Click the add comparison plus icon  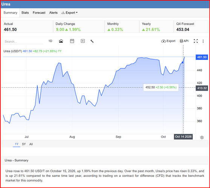[83, 41]
